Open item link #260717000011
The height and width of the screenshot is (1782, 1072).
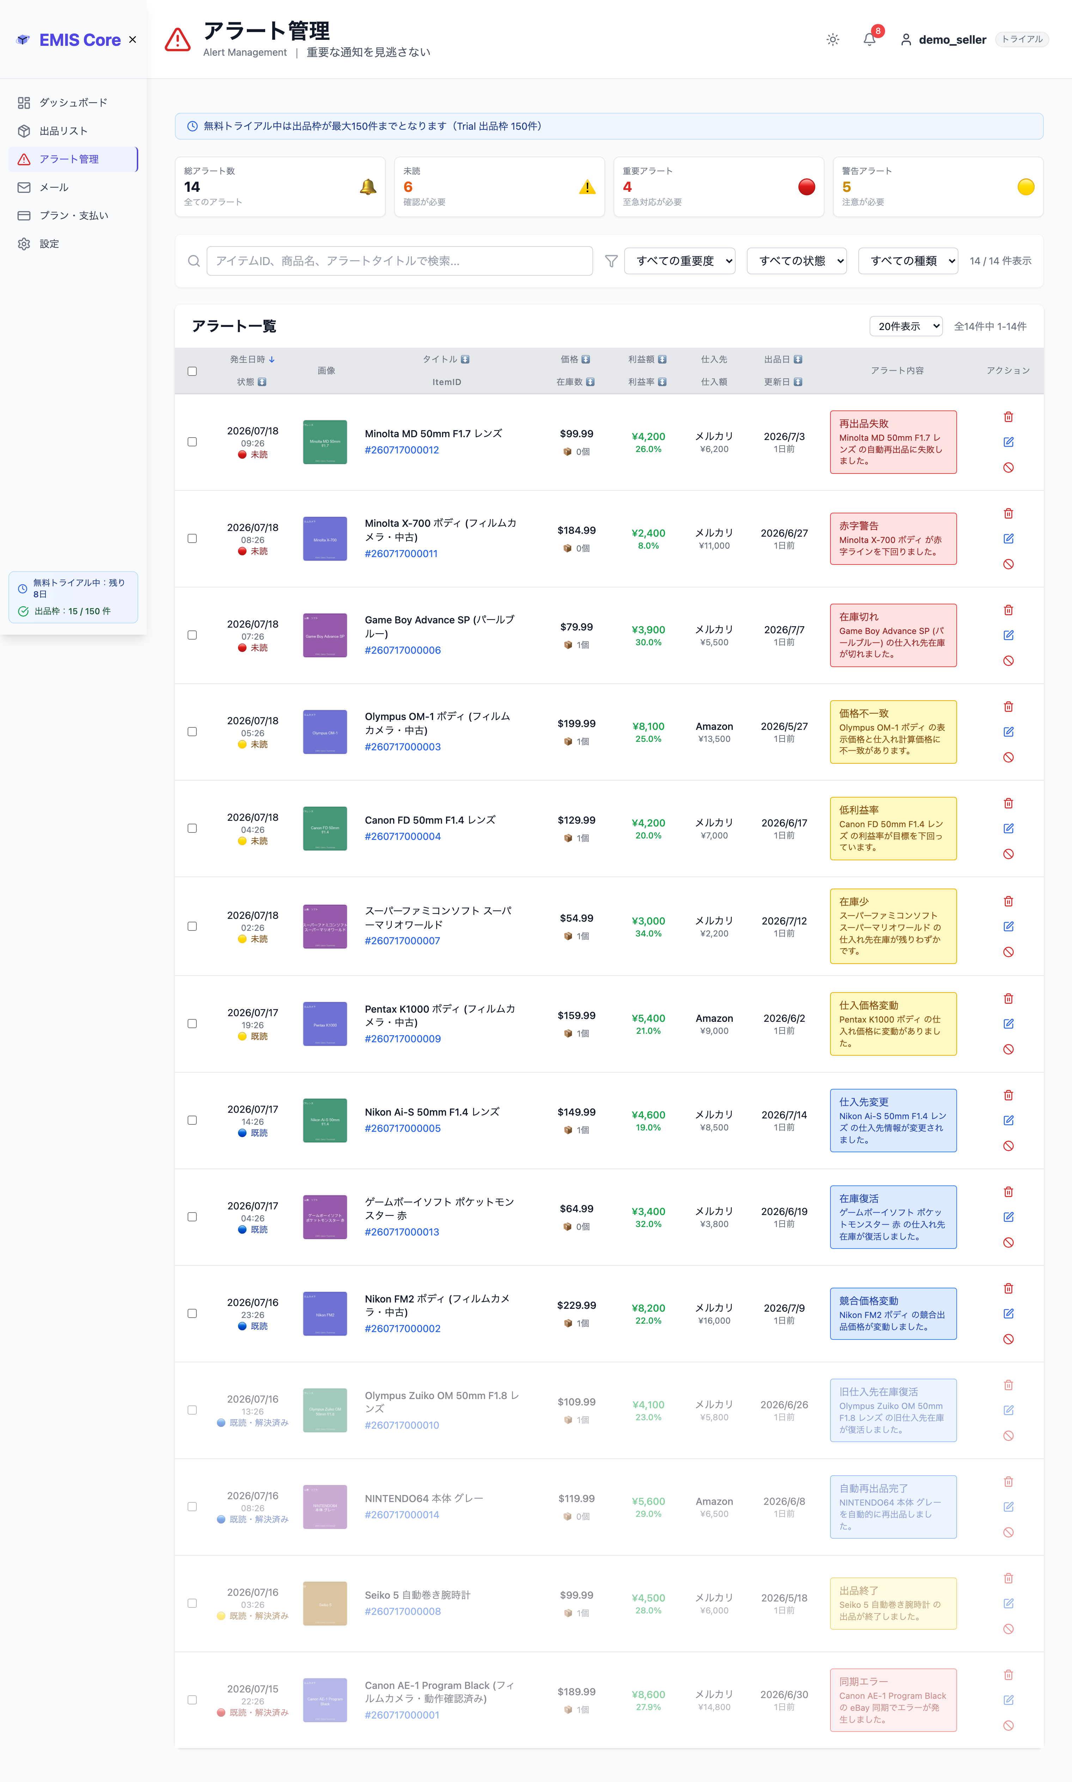click(401, 554)
